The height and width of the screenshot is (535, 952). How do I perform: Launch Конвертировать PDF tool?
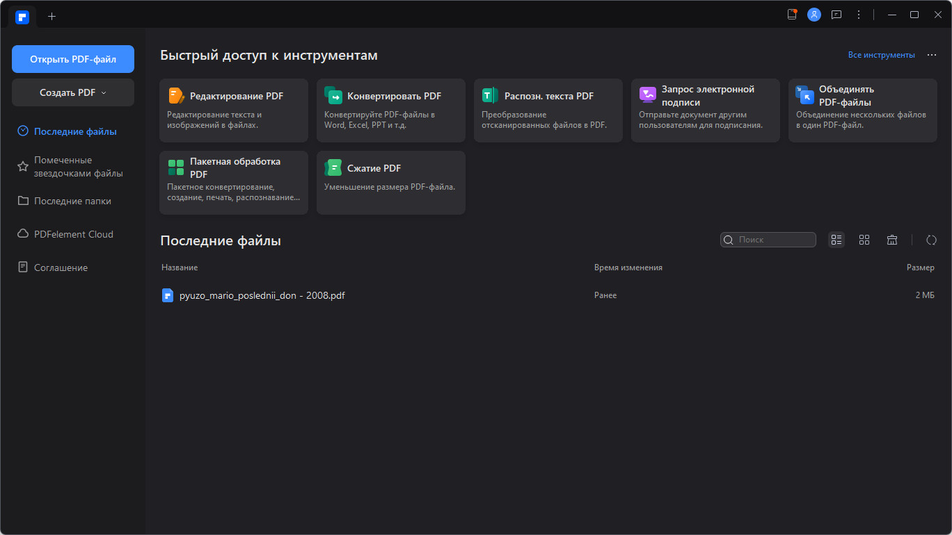pyautogui.click(x=390, y=110)
